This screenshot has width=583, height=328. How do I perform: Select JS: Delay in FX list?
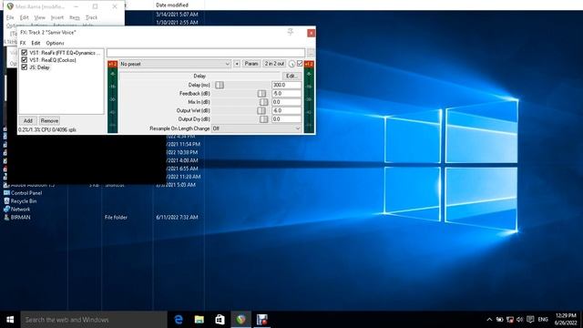pos(39,67)
